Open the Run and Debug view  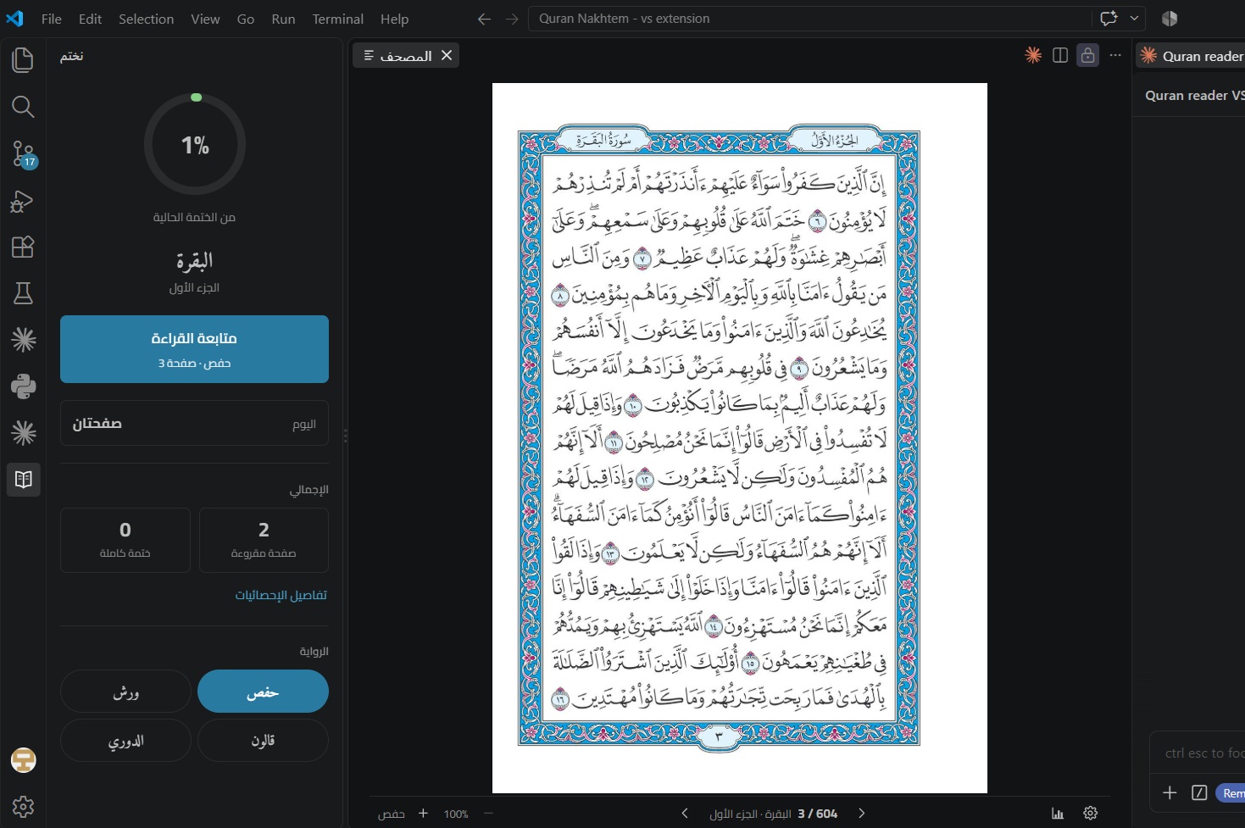point(23,201)
